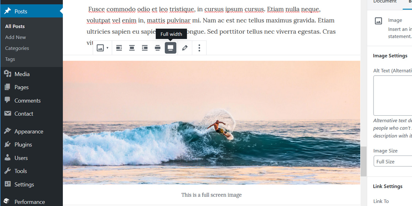Open the Image Size dropdown
The image size is (412, 206).
click(393, 161)
